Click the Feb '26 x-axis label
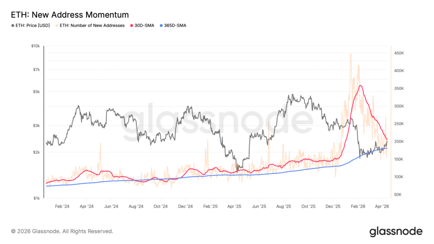 (x=358, y=206)
